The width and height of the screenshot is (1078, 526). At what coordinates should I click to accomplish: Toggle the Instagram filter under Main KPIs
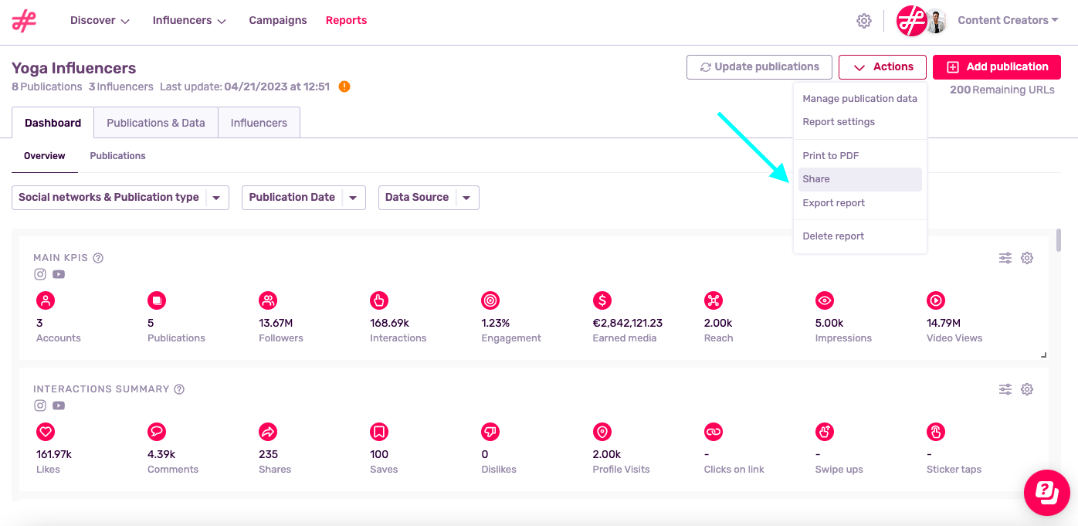coord(39,273)
